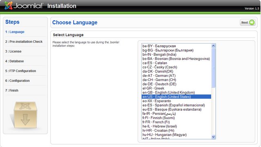261x147 pixels.
Task: Click the language list scroll-down arrow
Action: click(213, 137)
